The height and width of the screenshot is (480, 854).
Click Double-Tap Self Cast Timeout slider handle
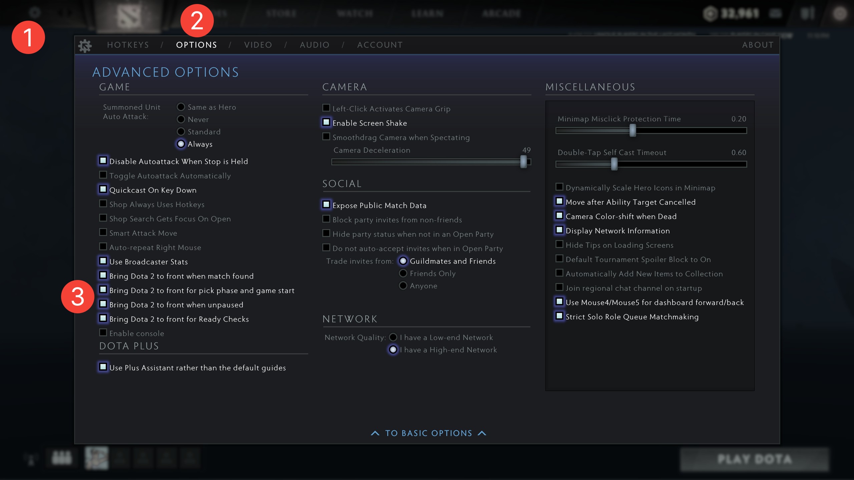coord(614,164)
